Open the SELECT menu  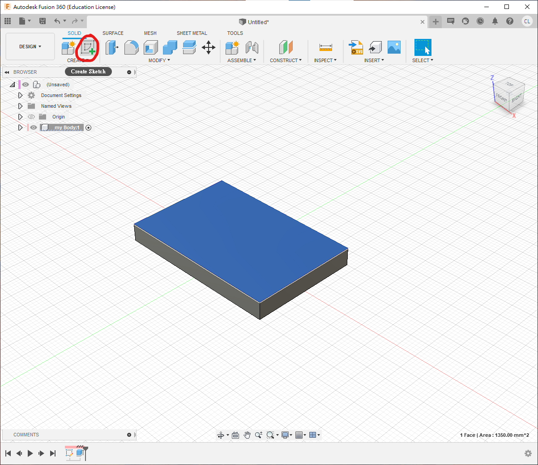tap(423, 60)
